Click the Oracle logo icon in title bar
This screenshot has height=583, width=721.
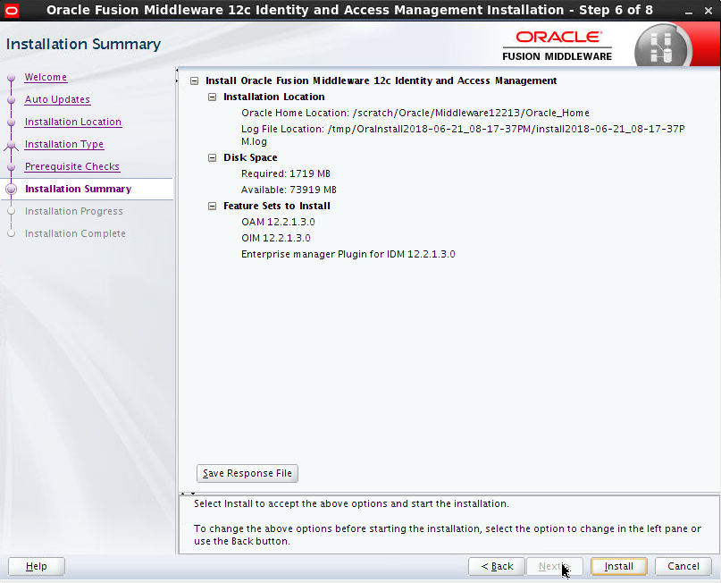click(x=11, y=10)
